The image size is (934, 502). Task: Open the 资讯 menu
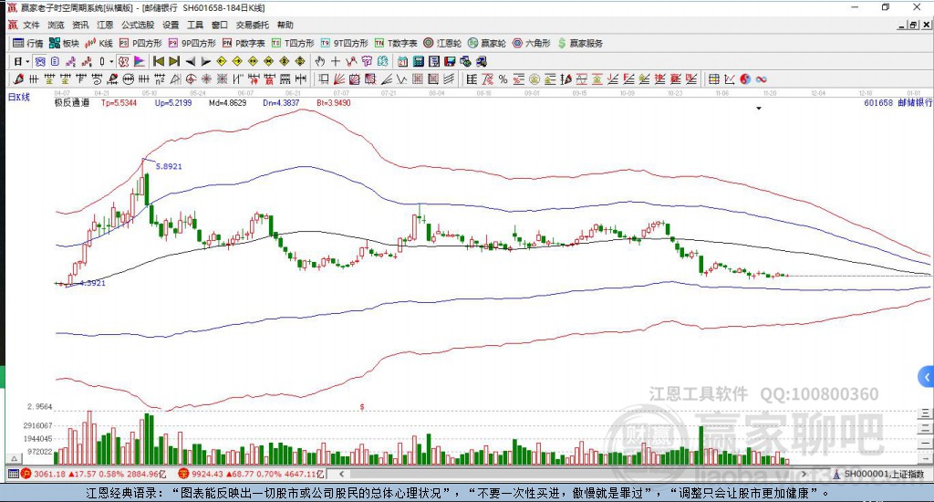tap(80, 25)
